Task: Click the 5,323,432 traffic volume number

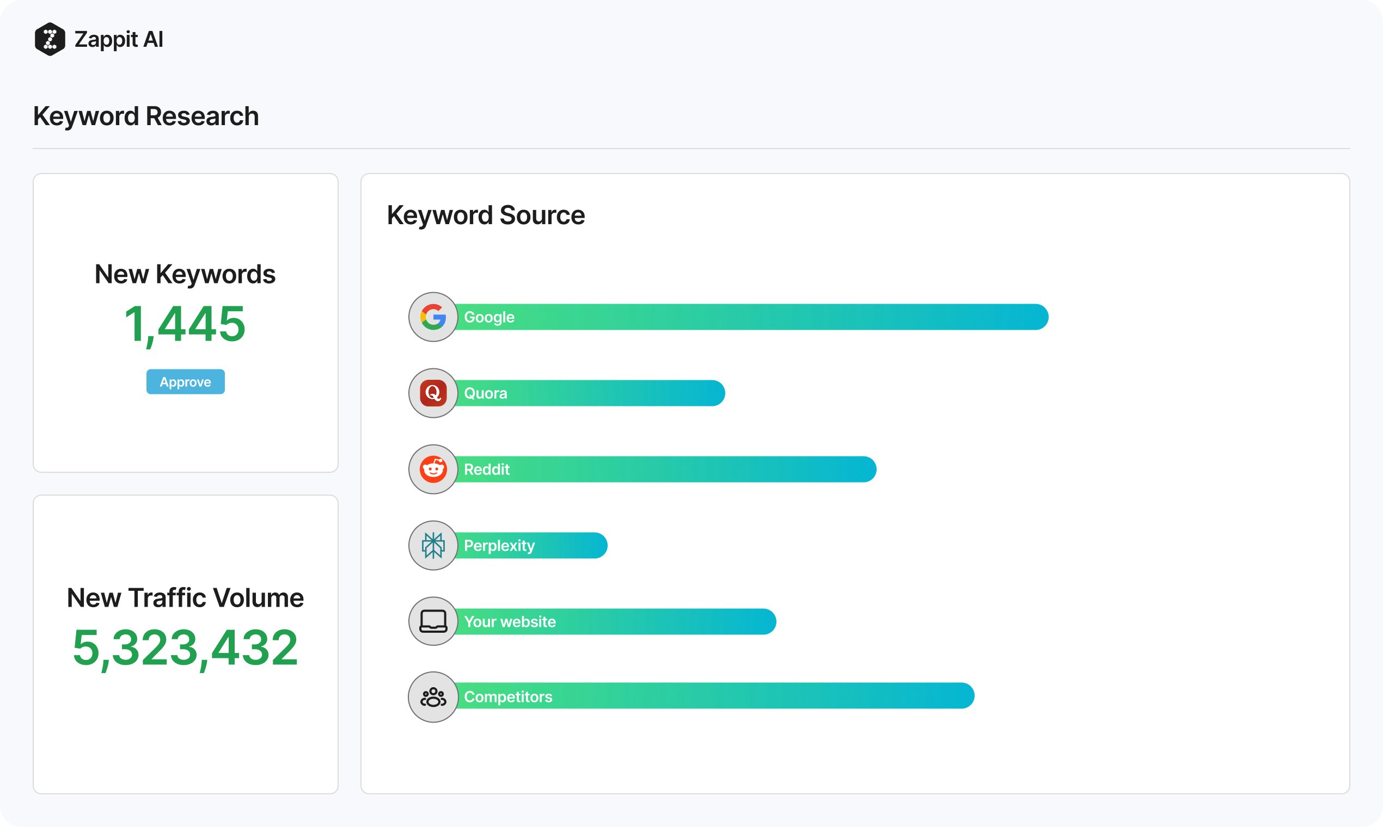Action: (185, 647)
